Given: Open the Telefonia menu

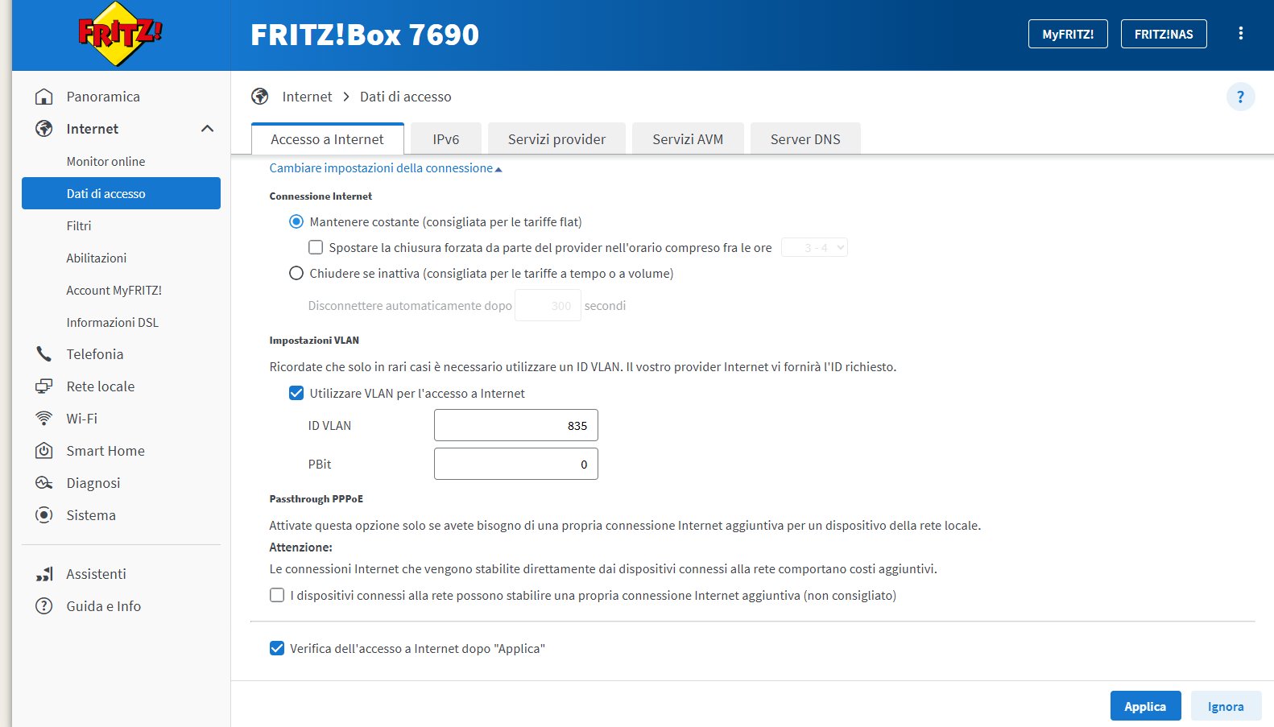Looking at the screenshot, I should 95,354.
